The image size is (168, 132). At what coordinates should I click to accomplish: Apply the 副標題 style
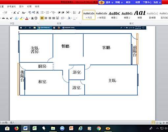[x=152, y=15]
